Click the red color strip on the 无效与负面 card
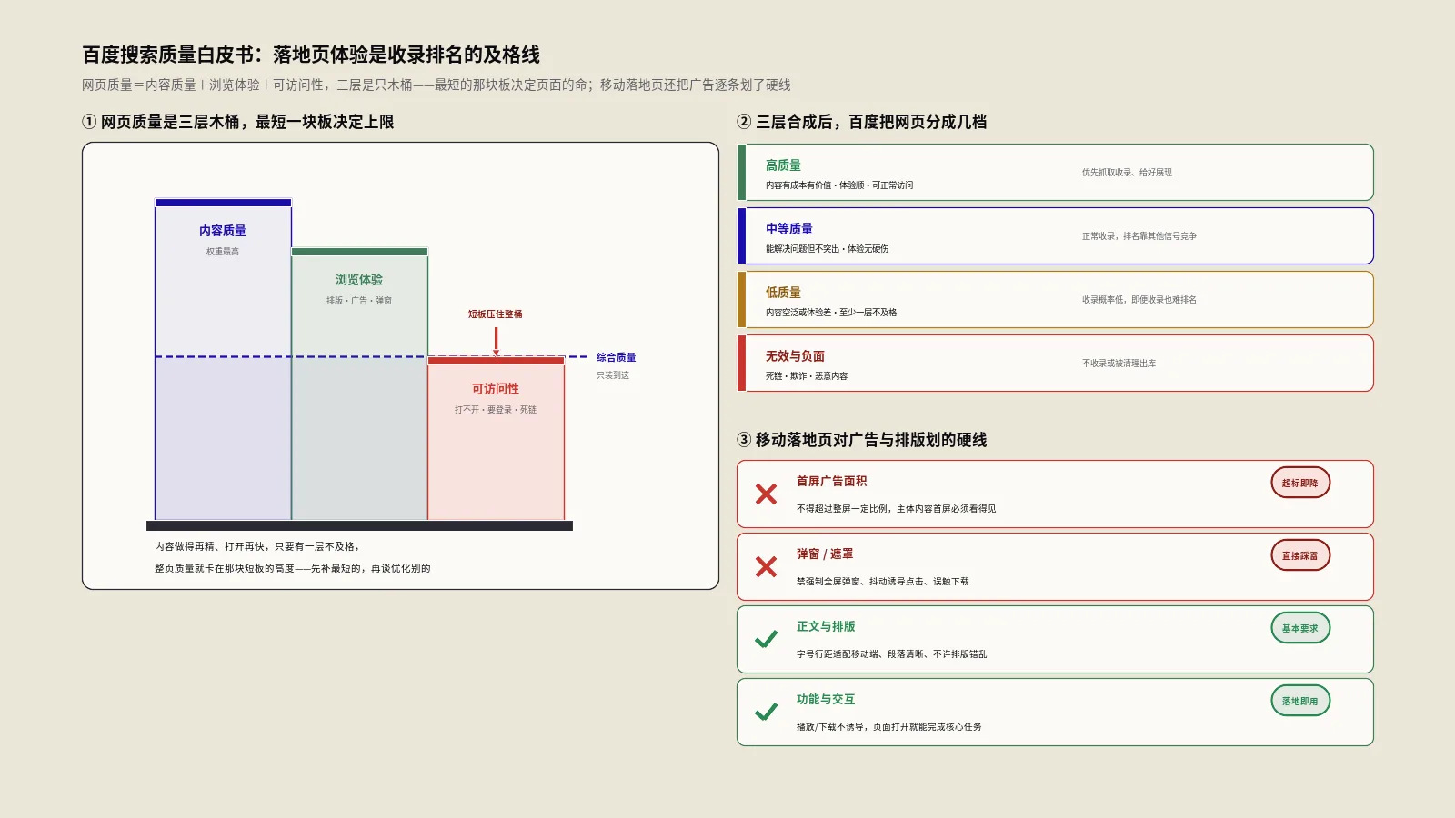 (x=741, y=363)
